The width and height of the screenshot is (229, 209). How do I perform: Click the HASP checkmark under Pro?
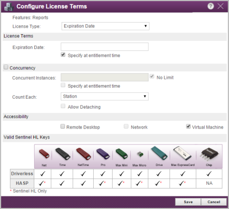point(102,183)
